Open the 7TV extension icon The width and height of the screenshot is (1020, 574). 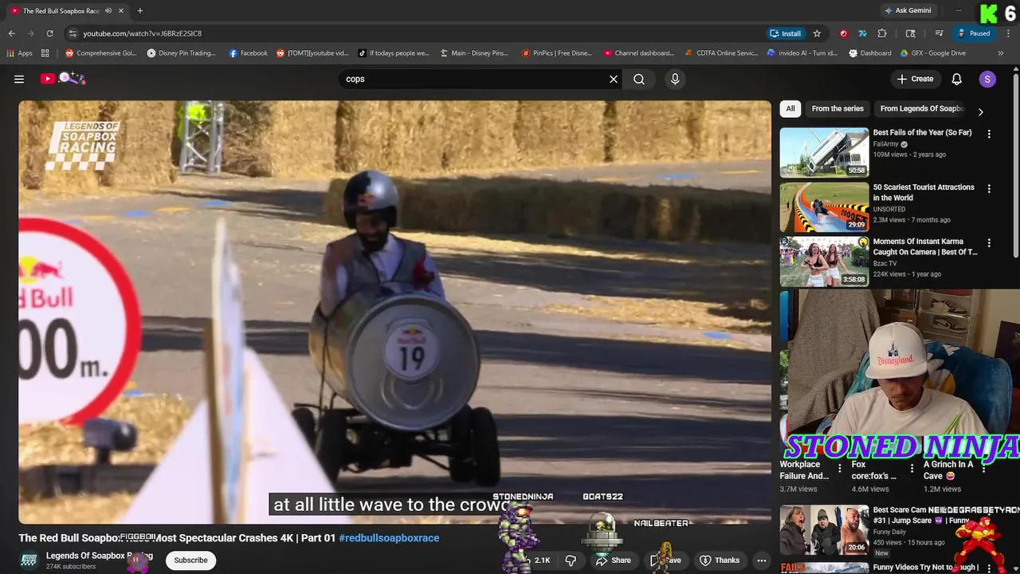862,33
